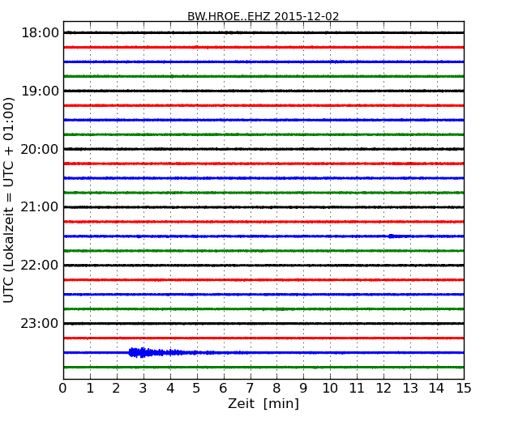
Task: Click the bottom green trace below the event
Action: point(263,368)
